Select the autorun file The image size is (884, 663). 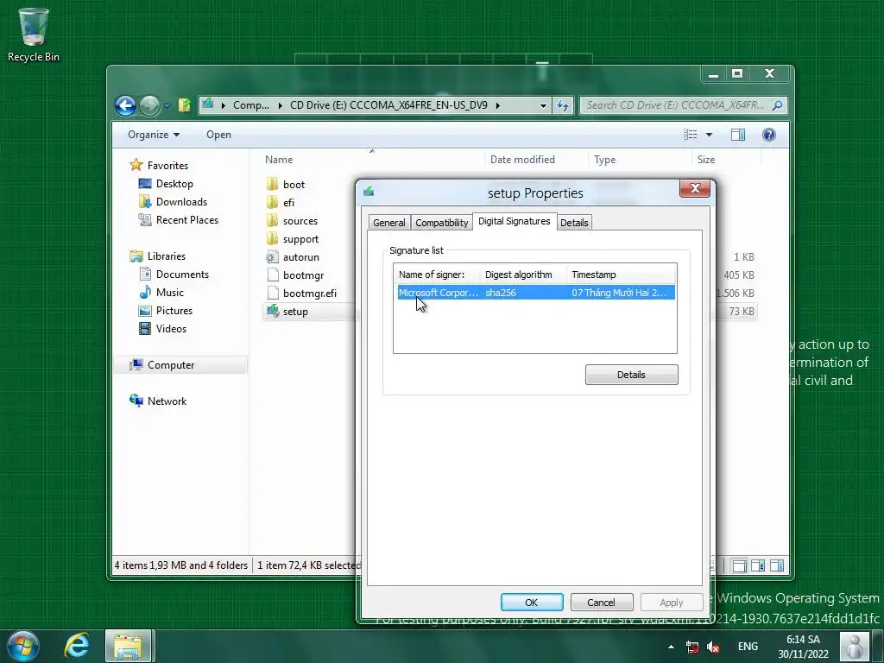click(x=293, y=257)
